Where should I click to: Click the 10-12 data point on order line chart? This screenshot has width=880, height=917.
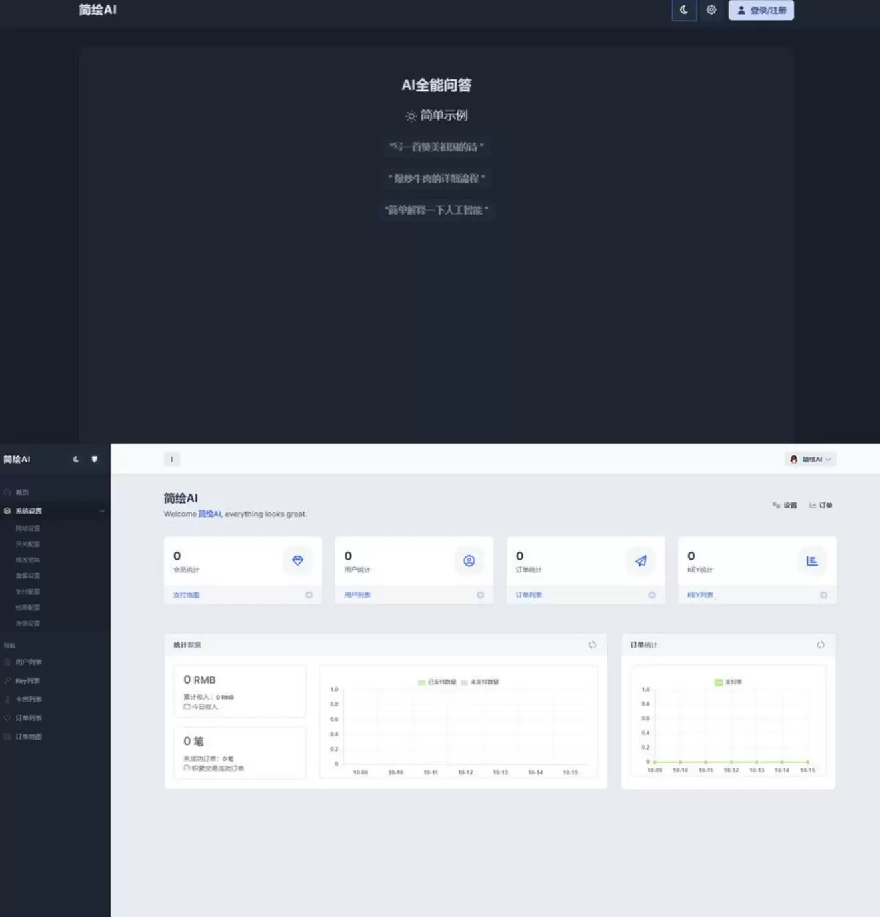731,762
